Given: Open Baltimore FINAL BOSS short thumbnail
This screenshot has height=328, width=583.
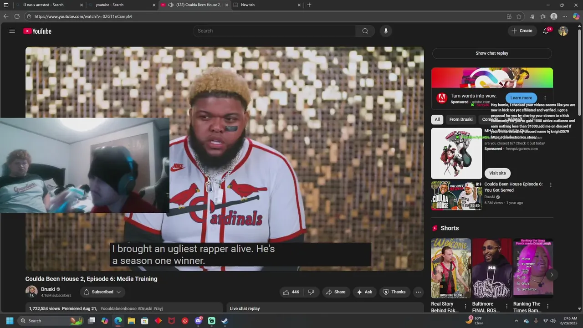Looking at the screenshot, I should pyautogui.click(x=492, y=268).
